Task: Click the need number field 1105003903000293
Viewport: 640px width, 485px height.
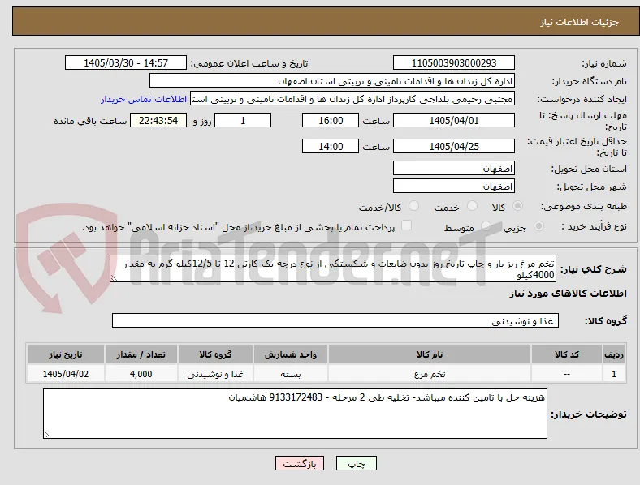Action: pyautogui.click(x=454, y=62)
